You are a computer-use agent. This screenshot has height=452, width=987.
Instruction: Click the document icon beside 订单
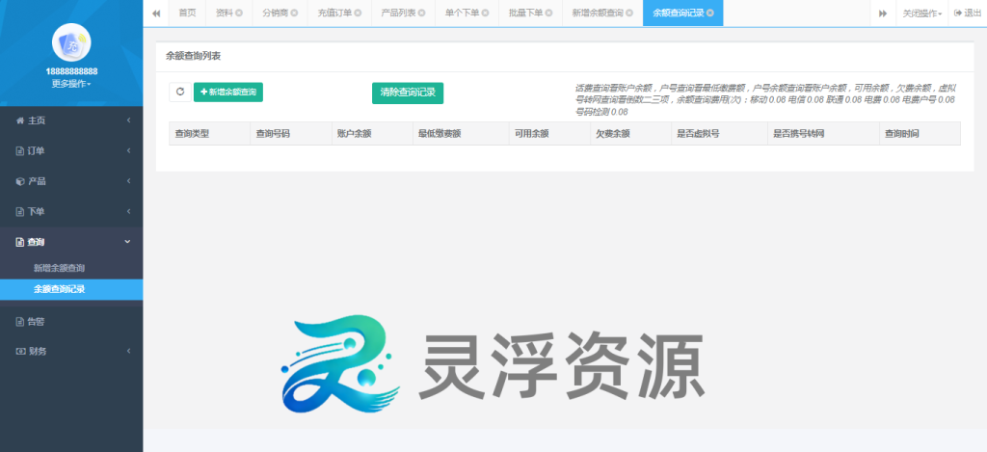coord(19,151)
